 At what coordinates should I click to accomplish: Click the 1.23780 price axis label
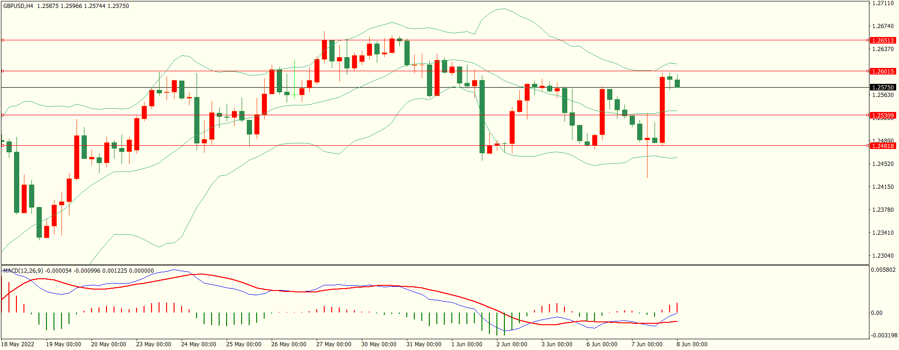point(883,210)
